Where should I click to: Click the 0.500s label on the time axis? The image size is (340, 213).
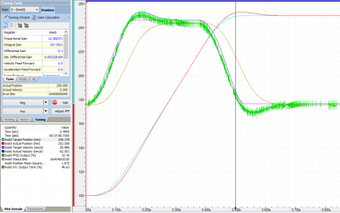pos(236,210)
